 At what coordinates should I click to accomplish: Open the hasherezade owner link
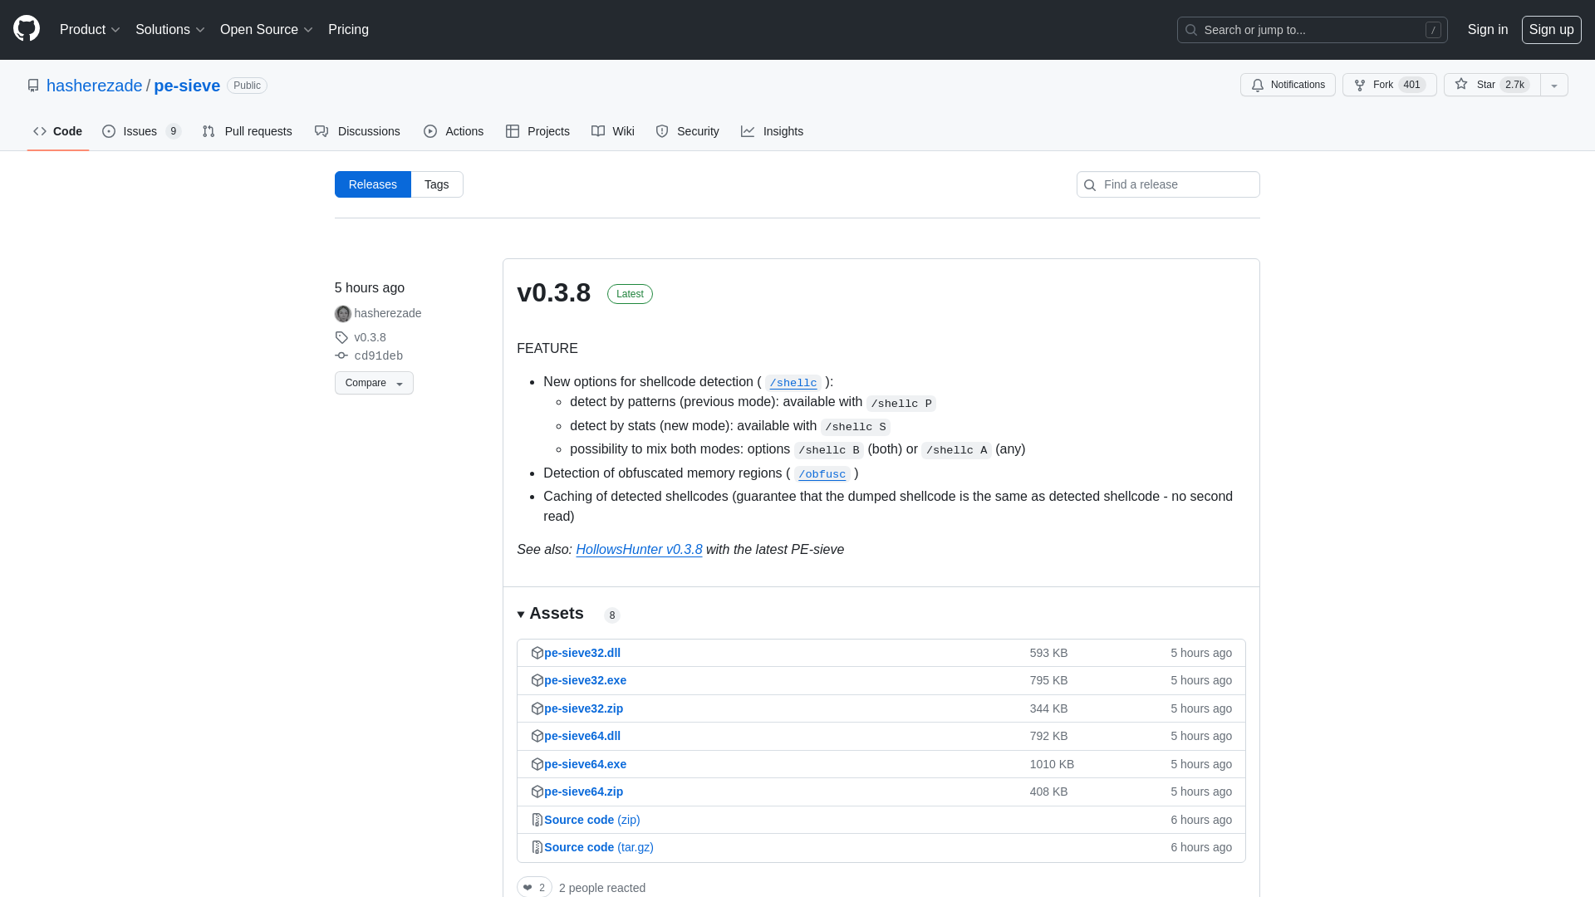pyautogui.click(x=94, y=86)
